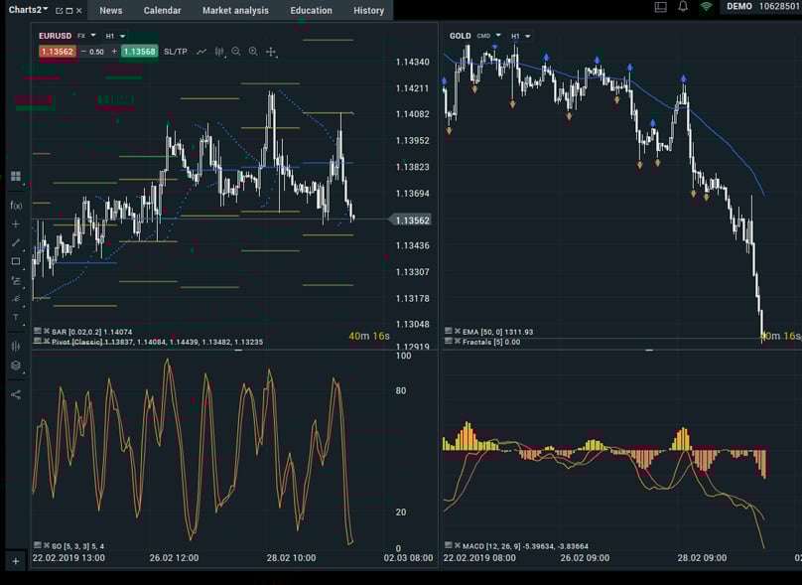Remove the EMA indicator with X
Screen dimensions: 802x585
(458, 331)
